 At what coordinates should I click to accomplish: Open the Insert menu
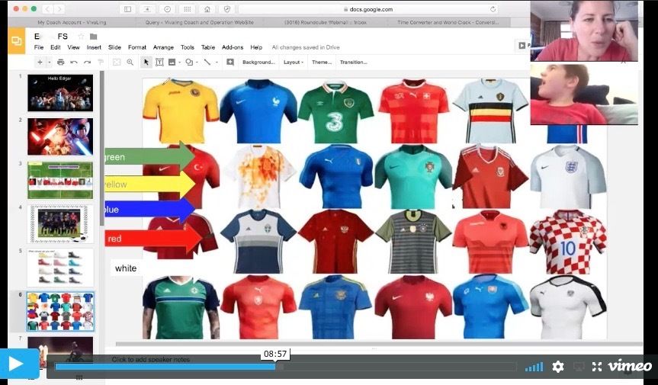tap(94, 47)
